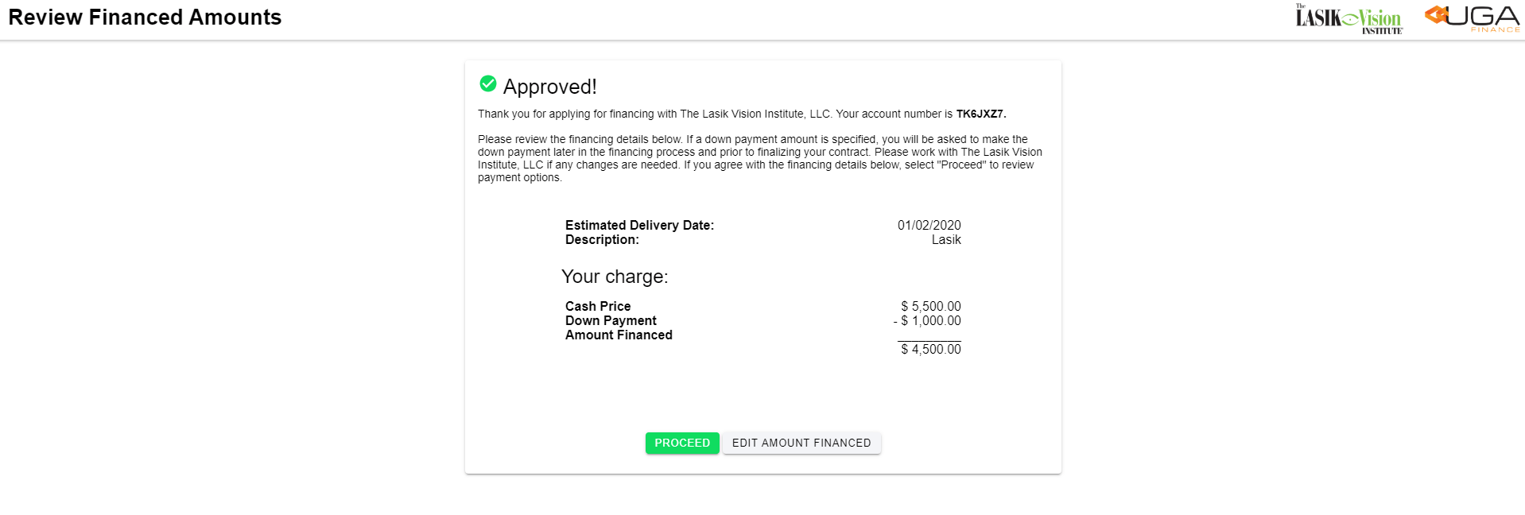Select the account number TK6JXZ7
1525x515 pixels.
pos(981,114)
